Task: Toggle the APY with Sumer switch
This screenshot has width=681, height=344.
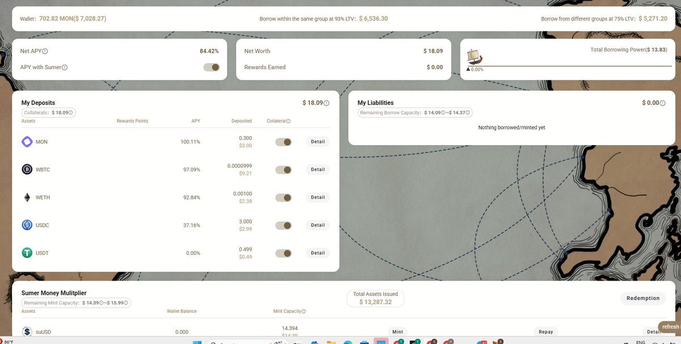Action: click(x=211, y=67)
